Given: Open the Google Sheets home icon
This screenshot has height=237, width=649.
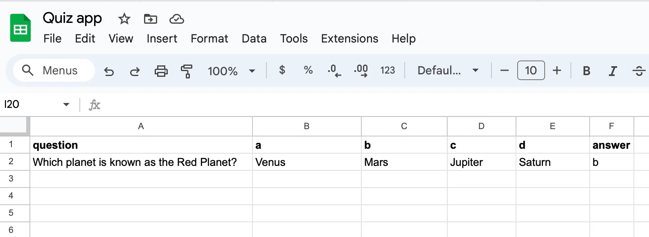Looking at the screenshot, I should 20,28.
